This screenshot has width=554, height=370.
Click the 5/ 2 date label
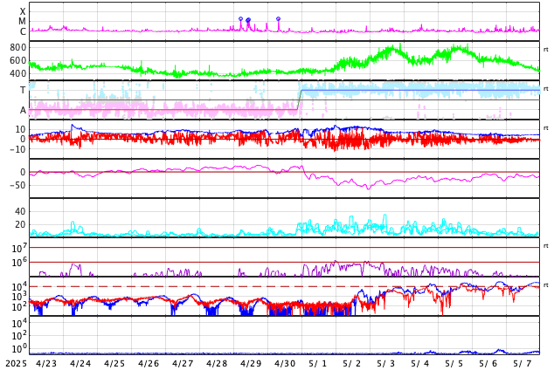pos(352,364)
